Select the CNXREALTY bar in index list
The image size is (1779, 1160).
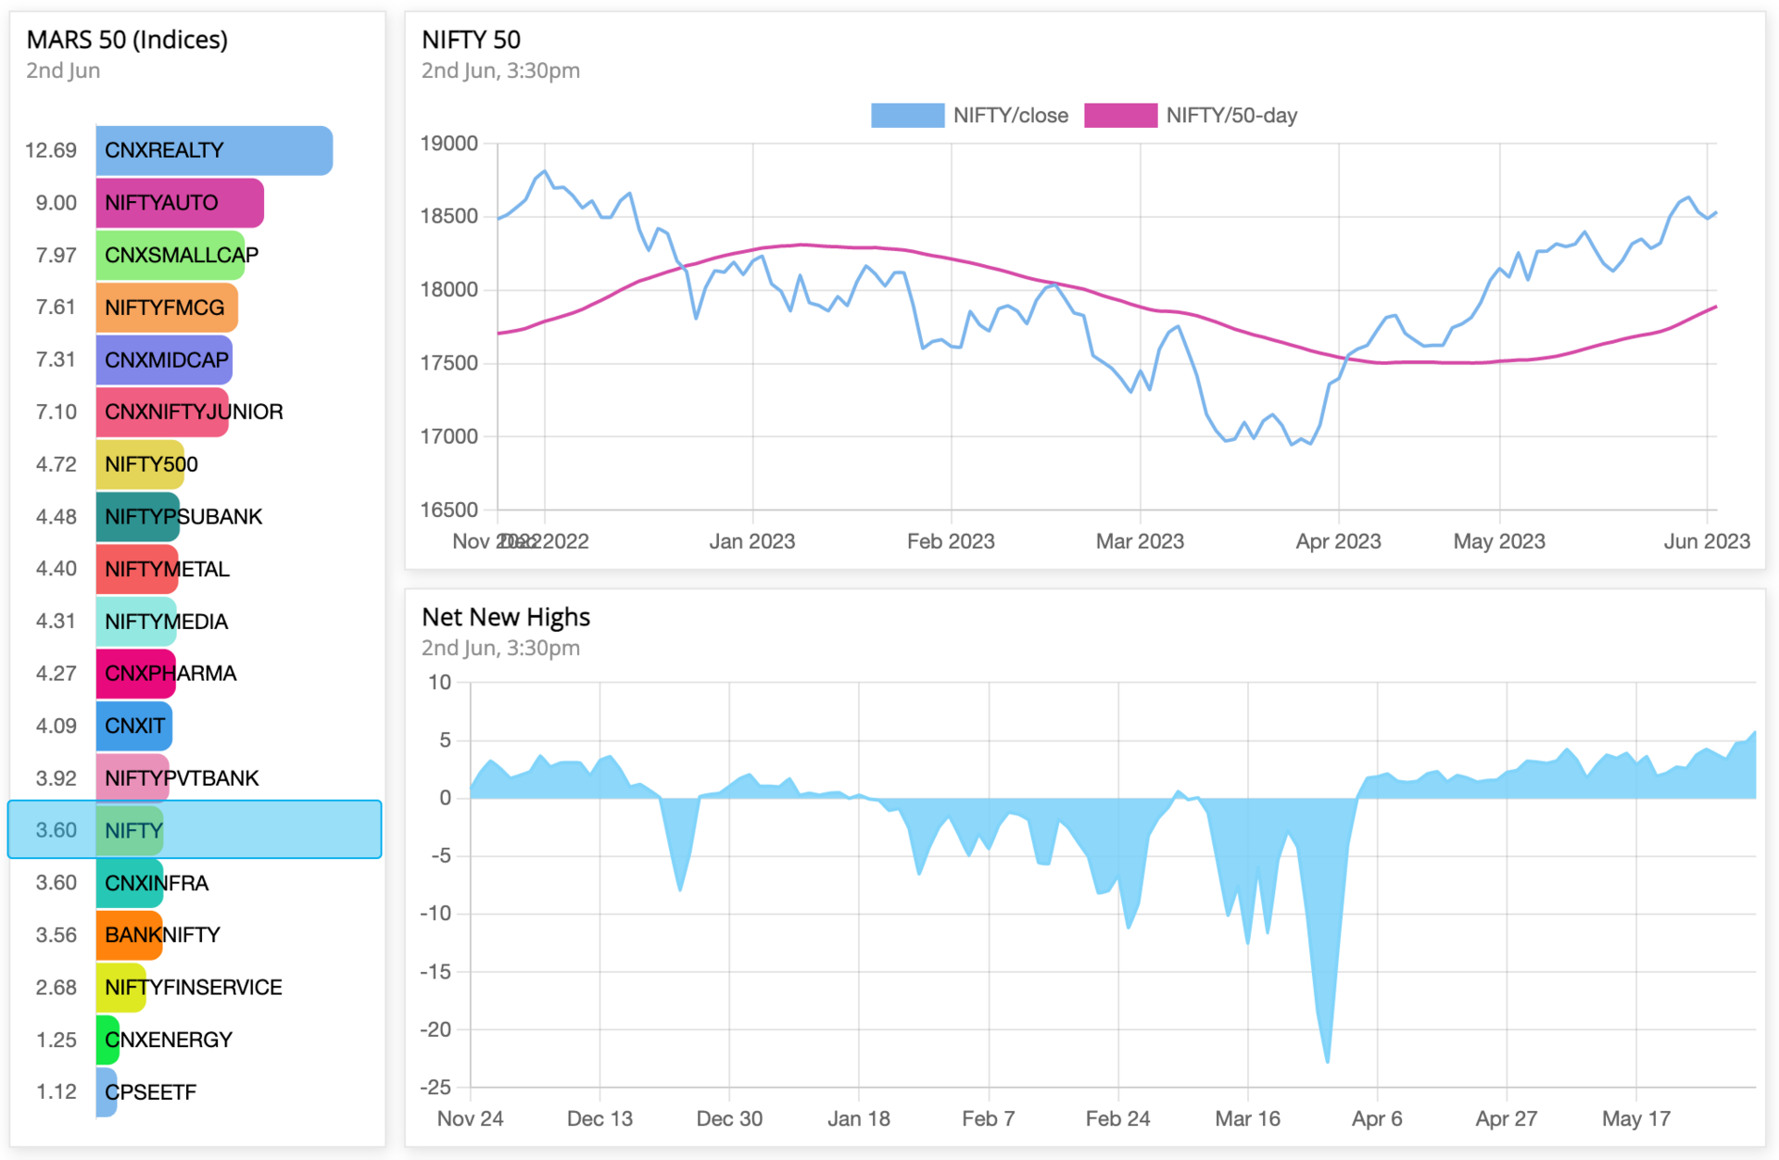coord(214,150)
